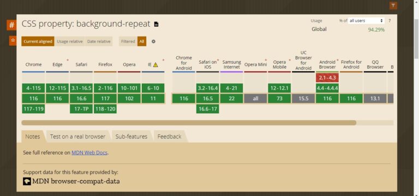Click the Opera column header
The height and width of the screenshot is (196, 419).
pos(129,65)
